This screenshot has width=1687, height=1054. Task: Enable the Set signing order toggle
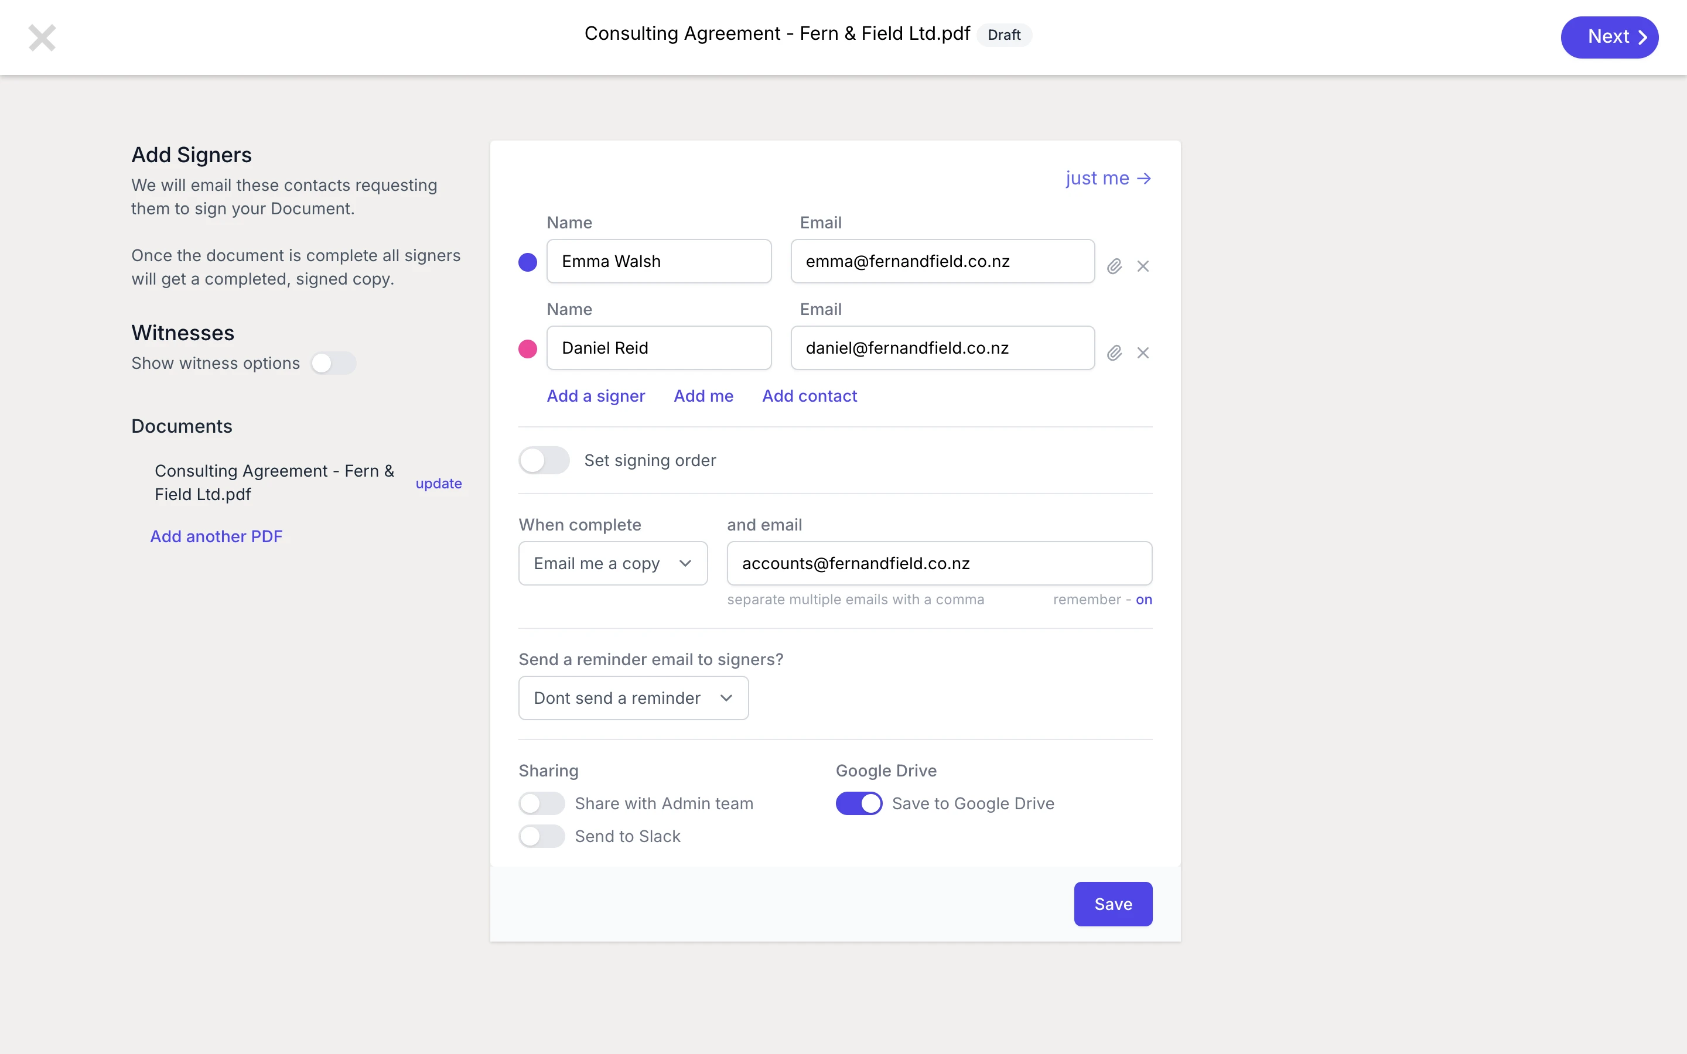tap(544, 460)
